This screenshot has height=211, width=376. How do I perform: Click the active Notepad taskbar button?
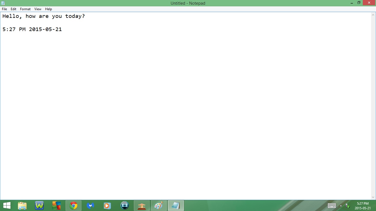click(x=176, y=205)
